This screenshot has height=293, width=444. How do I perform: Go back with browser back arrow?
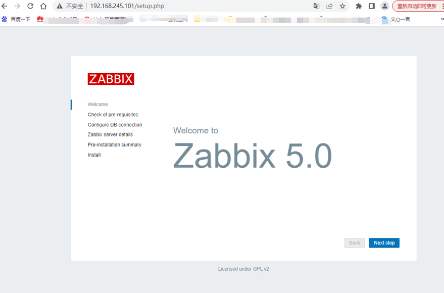click(x=4, y=6)
